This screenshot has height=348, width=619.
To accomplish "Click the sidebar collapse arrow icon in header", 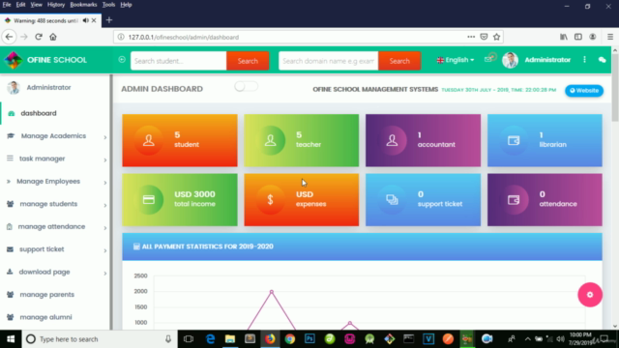I will 122,60.
